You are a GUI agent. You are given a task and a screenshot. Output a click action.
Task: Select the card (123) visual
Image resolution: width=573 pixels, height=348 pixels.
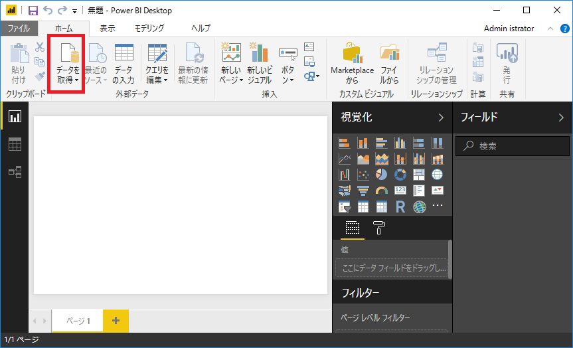pos(400,191)
